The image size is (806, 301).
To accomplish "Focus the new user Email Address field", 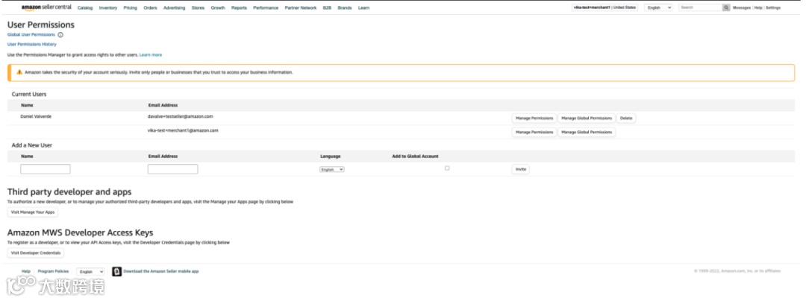I will point(172,169).
